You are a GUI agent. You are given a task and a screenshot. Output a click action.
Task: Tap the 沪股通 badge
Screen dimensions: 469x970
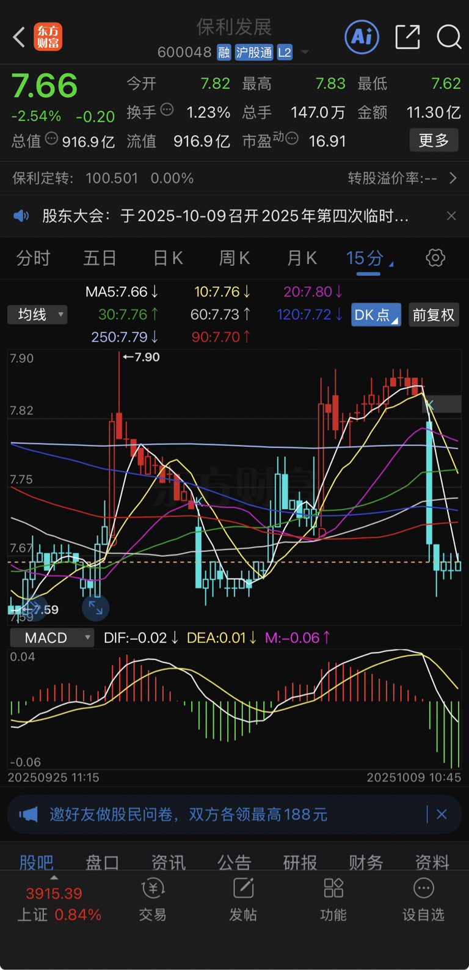pos(254,53)
